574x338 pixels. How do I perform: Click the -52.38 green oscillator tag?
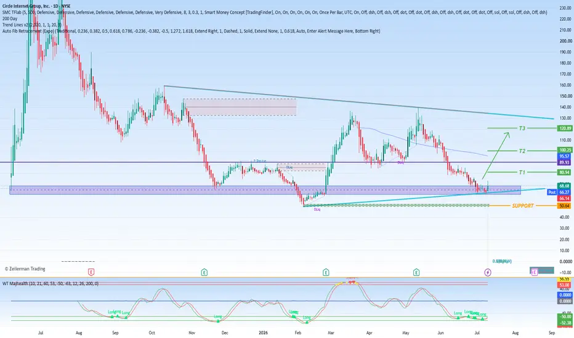565,323
